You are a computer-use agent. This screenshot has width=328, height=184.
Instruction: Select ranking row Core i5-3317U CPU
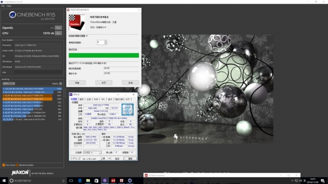coord(32,119)
